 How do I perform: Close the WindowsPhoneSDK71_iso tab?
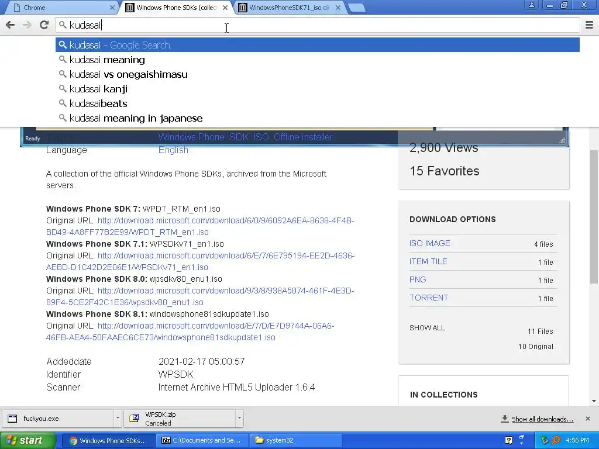pyautogui.click(x=338, y=8)
